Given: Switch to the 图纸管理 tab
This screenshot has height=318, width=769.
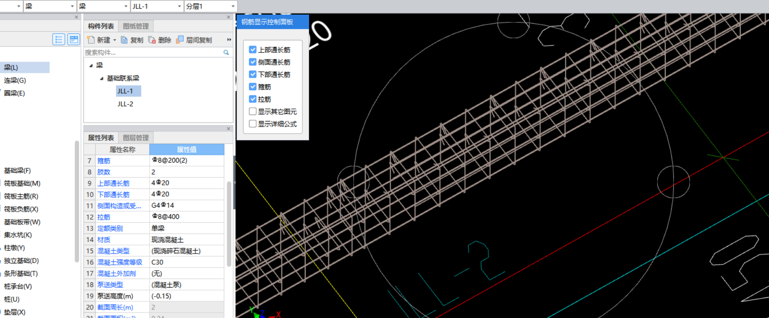Looking at the screenshot, I should [136, 26].
